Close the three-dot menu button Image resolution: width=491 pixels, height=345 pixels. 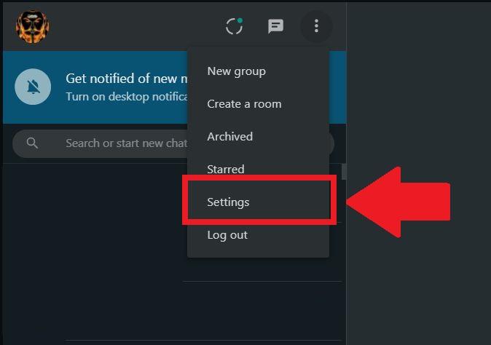(x=316, y=26)
